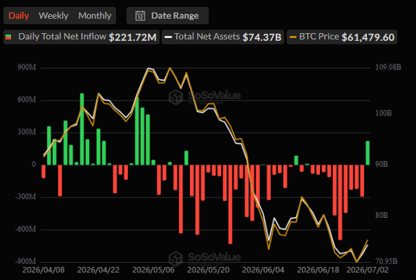Click the orange BTC Price legend swatch
This screenshot has height=280, width=416.
tap(293, 37)
